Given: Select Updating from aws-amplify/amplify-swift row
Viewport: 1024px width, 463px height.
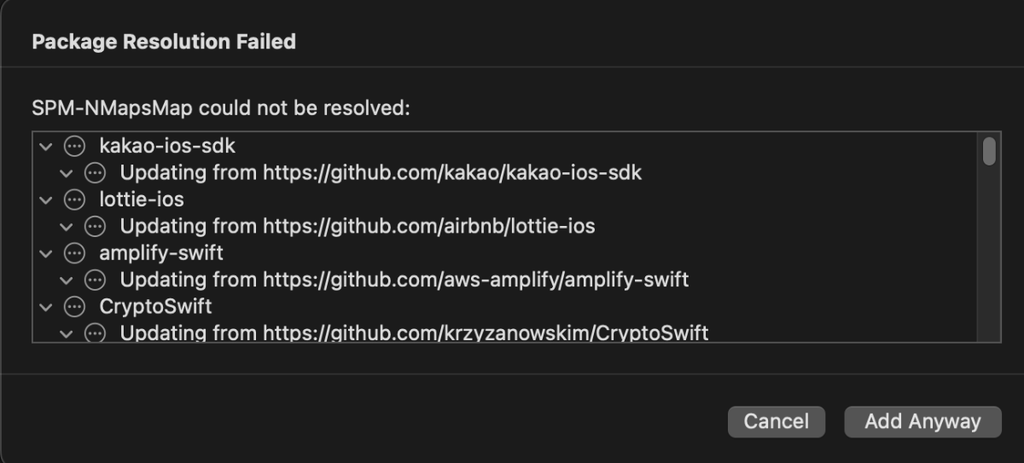Looking at the screenshot, I should click(x=504, y=279).
